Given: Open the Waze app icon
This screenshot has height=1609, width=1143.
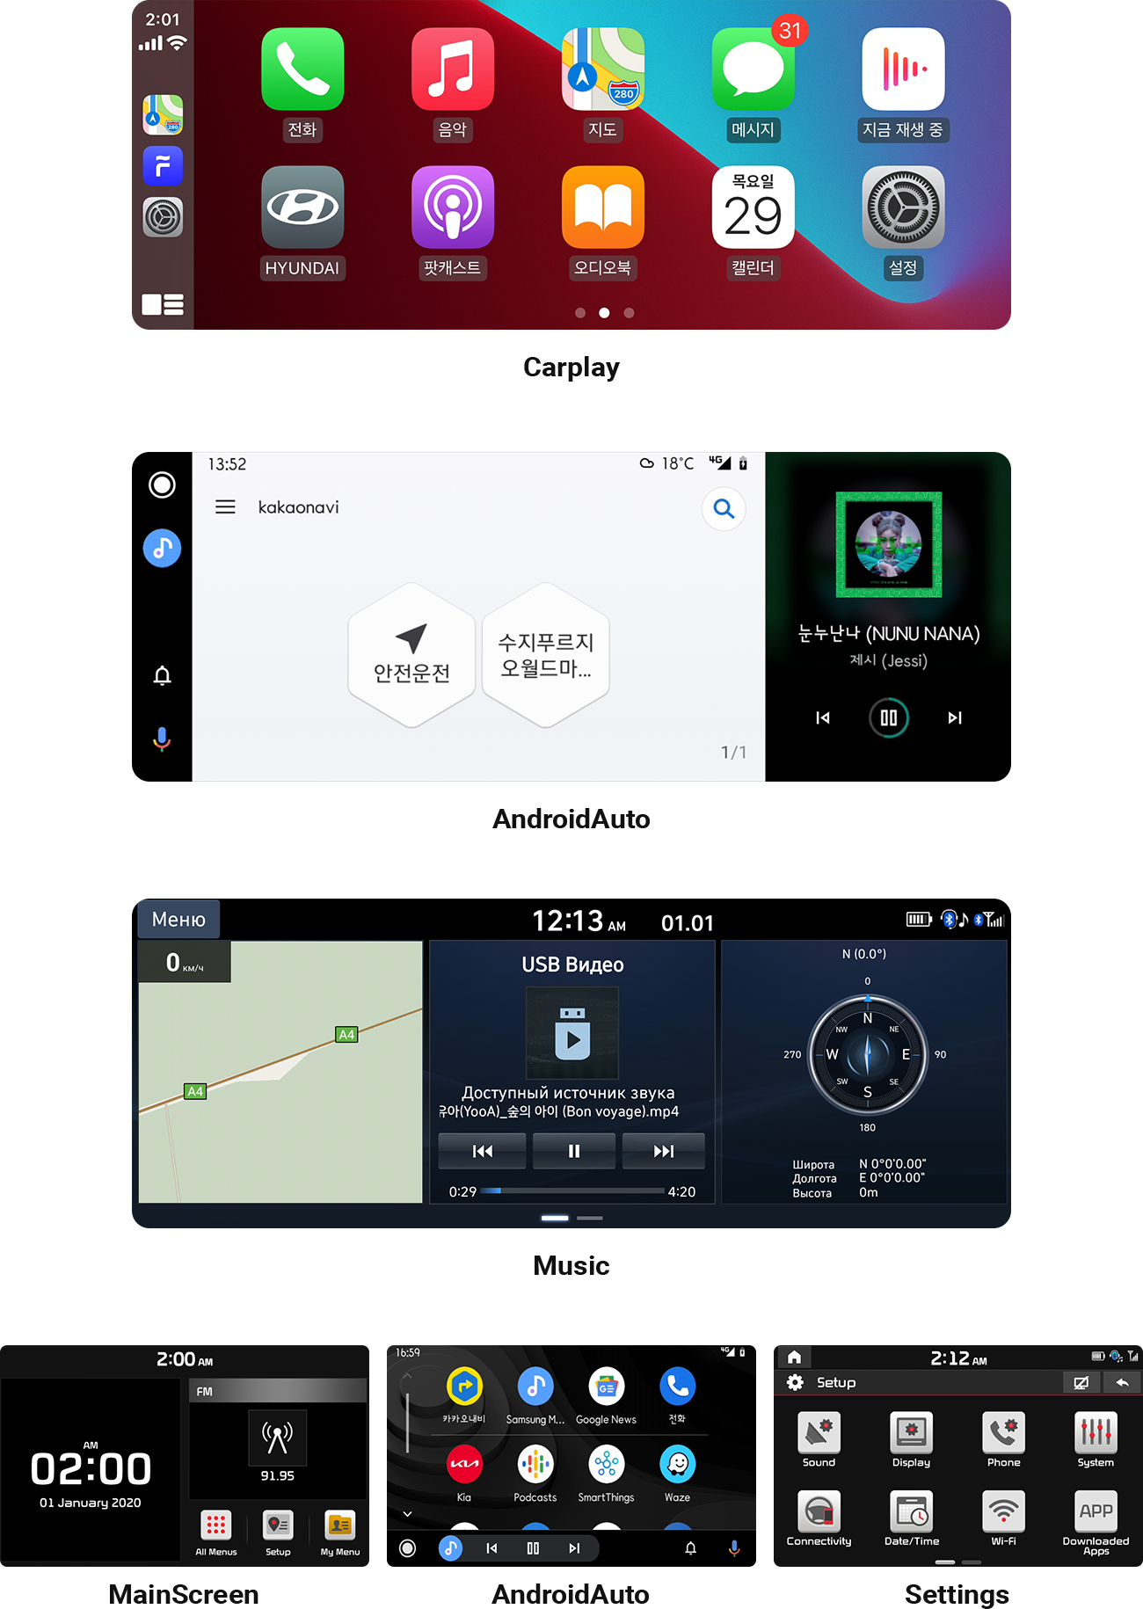Looking at the screenshot, I should pos(677,1465).
